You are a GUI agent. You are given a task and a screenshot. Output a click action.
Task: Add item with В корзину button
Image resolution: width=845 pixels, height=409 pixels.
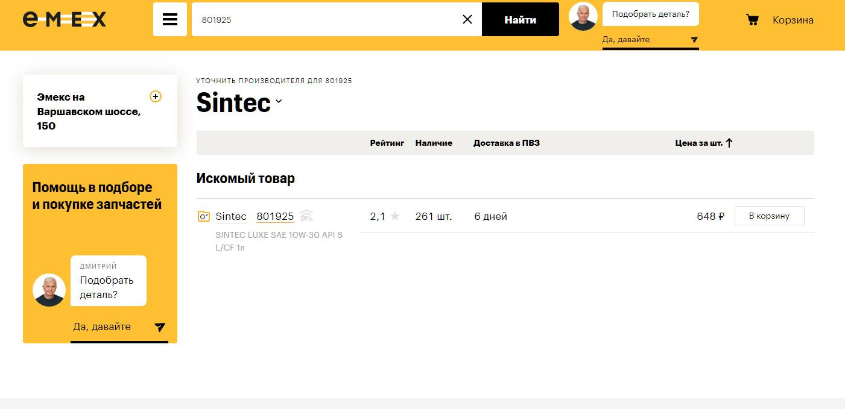(x=769, y=216)
